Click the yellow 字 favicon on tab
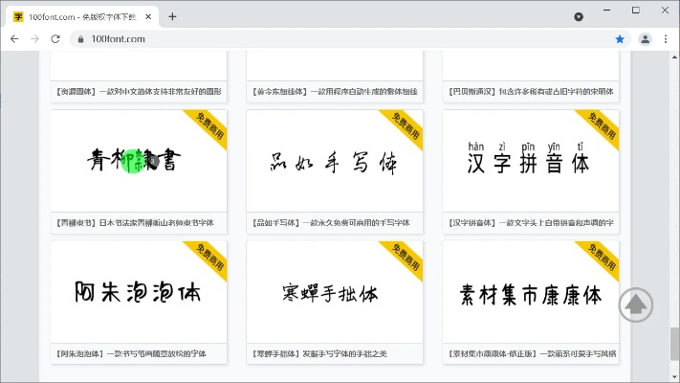Image resolution: width=680 pixels, height=383 pixels. [18, 16]
